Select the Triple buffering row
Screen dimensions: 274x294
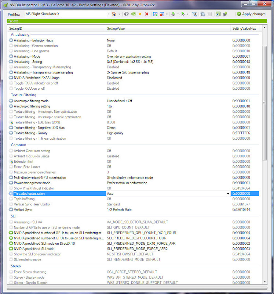point(134,199)
